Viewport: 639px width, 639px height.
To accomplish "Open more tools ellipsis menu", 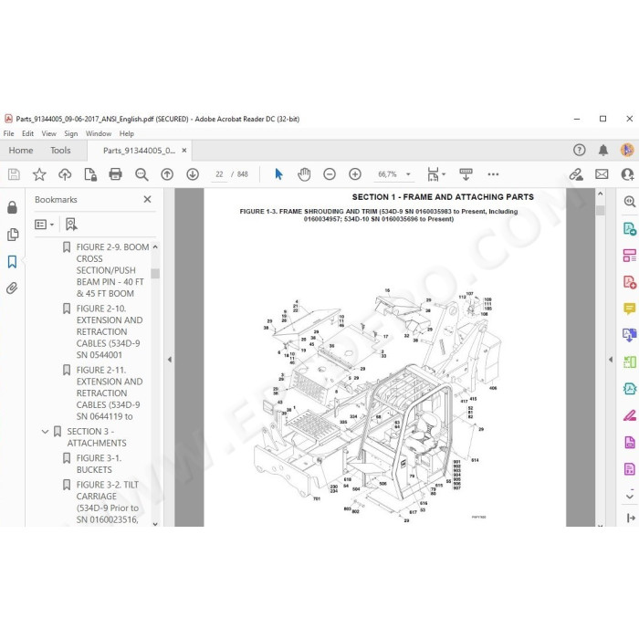I will coord(493,174).
